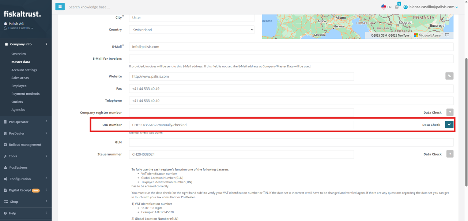Viewport: 468px width, 221px height.
Task: Click the fiskaltrust logo
Action: 22,14
